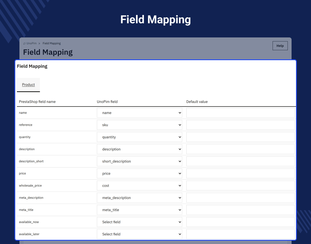The height and width of the screenshot is (244, 311).
Task: Open the sku dropdown for reference
Action: [139, 125]
